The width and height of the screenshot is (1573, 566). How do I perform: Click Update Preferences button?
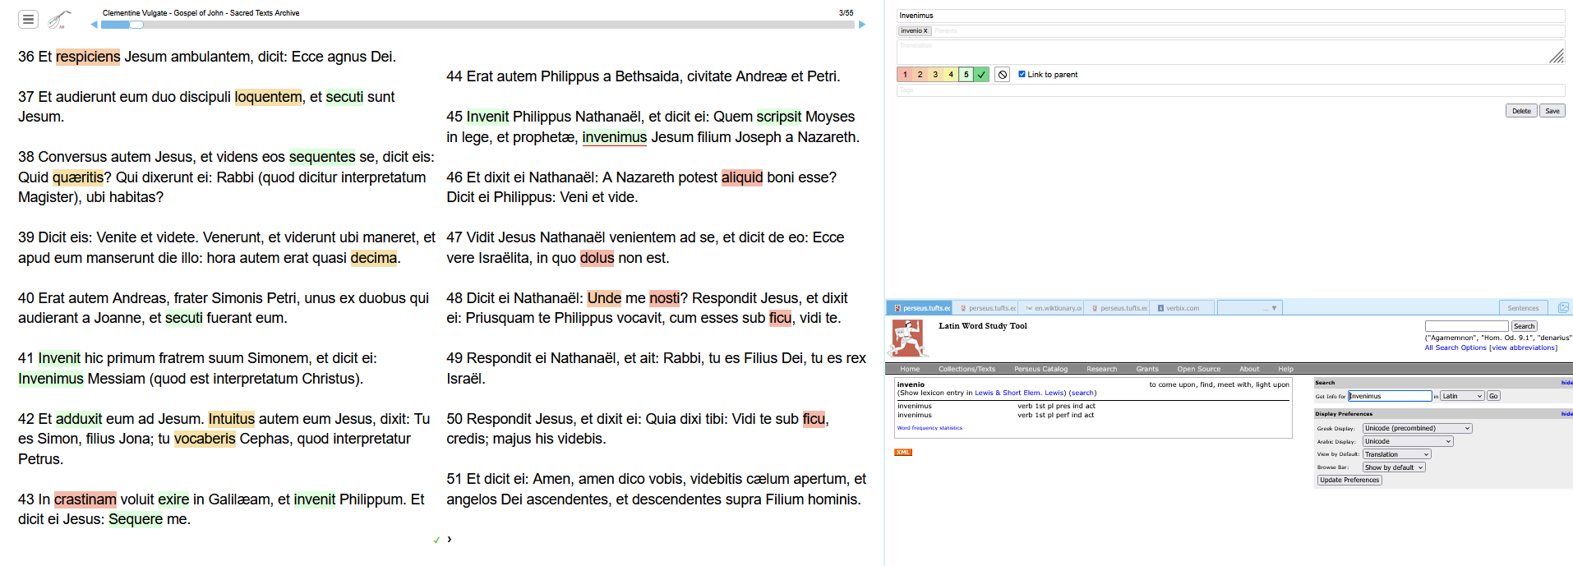point(1349,481)
